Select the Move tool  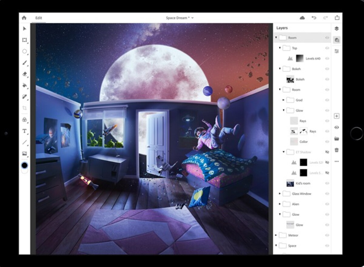[x=25, y=28]
